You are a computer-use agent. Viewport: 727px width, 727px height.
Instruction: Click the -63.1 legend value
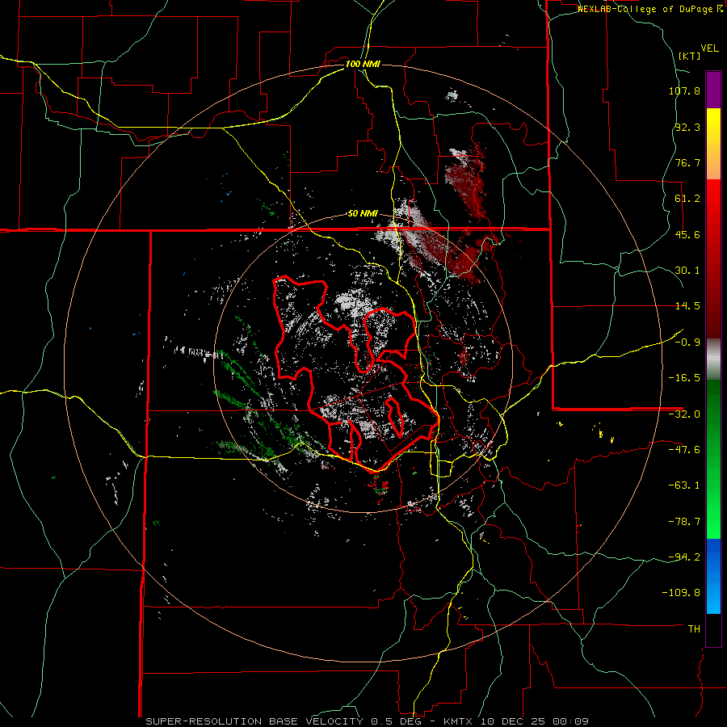(x=684, y=485)
